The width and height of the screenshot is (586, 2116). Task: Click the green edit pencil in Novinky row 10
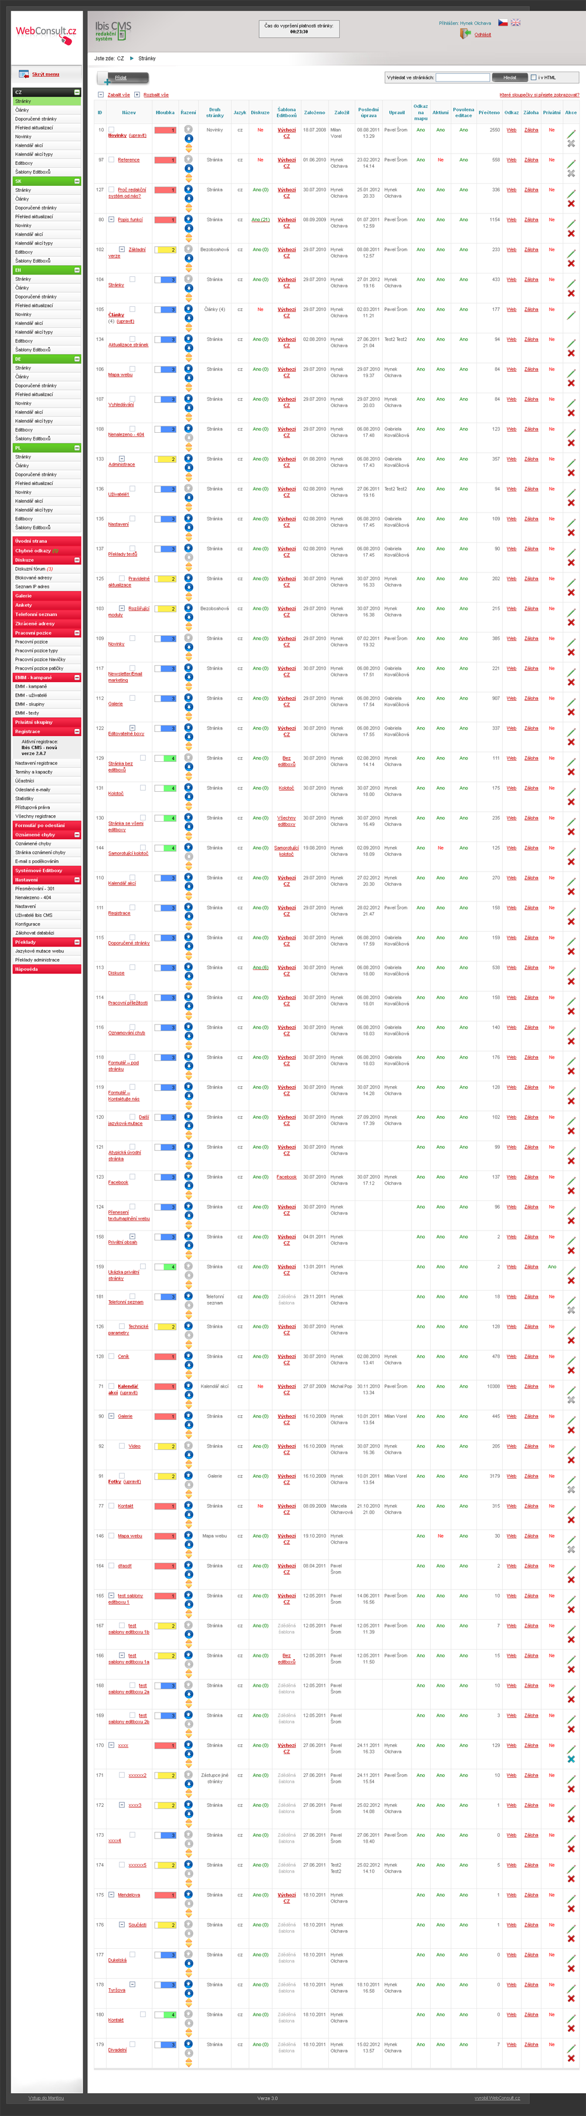point(571,133)
